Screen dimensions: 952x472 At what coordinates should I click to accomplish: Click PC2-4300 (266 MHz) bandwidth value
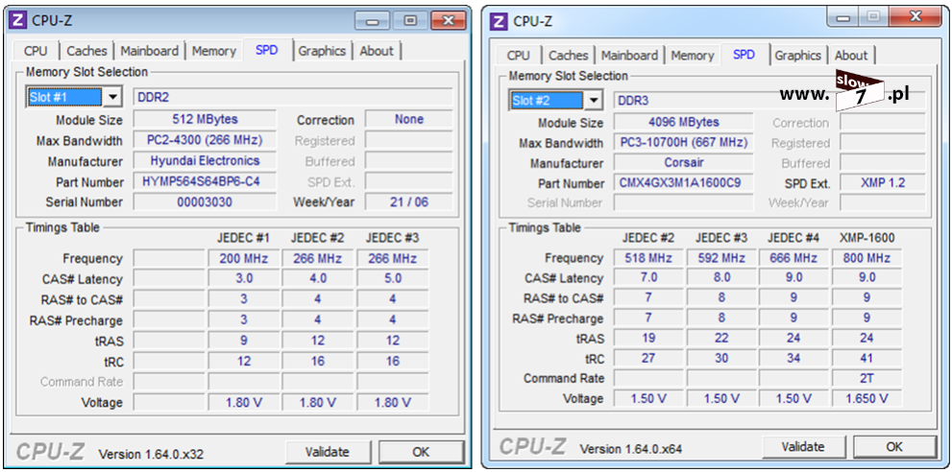205,140
